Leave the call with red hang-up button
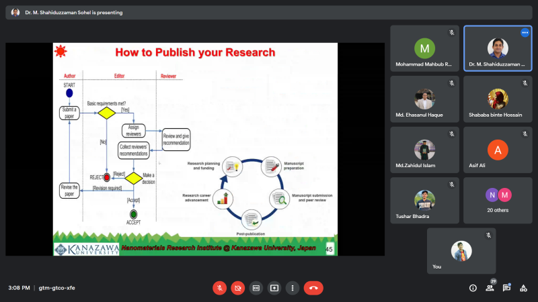538x302 pixels. click(x=313, y=288)
